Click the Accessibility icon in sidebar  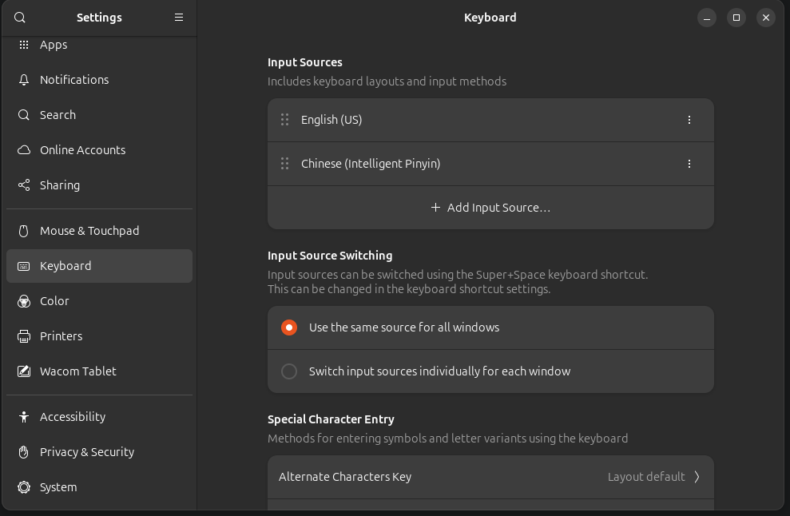tap(24, 417)
